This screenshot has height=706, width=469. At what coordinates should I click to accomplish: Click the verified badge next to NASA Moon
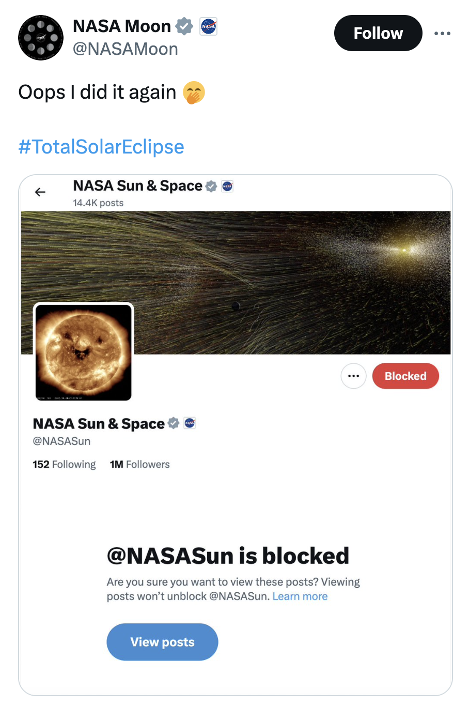184,26
